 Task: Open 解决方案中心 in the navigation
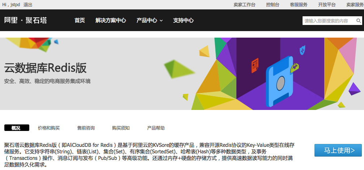111,21
